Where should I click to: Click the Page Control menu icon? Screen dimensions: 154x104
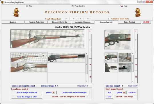coord(72,6)
